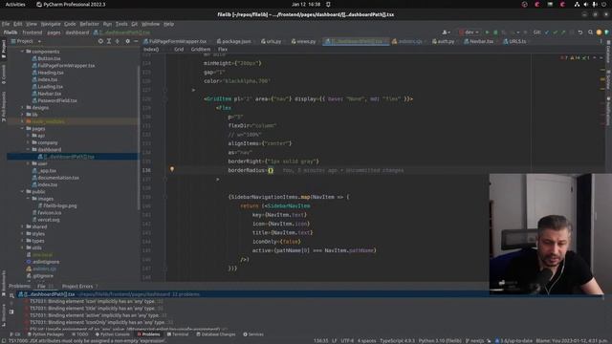The height and width of the screenshot is (344, 612).
Task: Collapse the components folder
Action: (x=22, y=52)
